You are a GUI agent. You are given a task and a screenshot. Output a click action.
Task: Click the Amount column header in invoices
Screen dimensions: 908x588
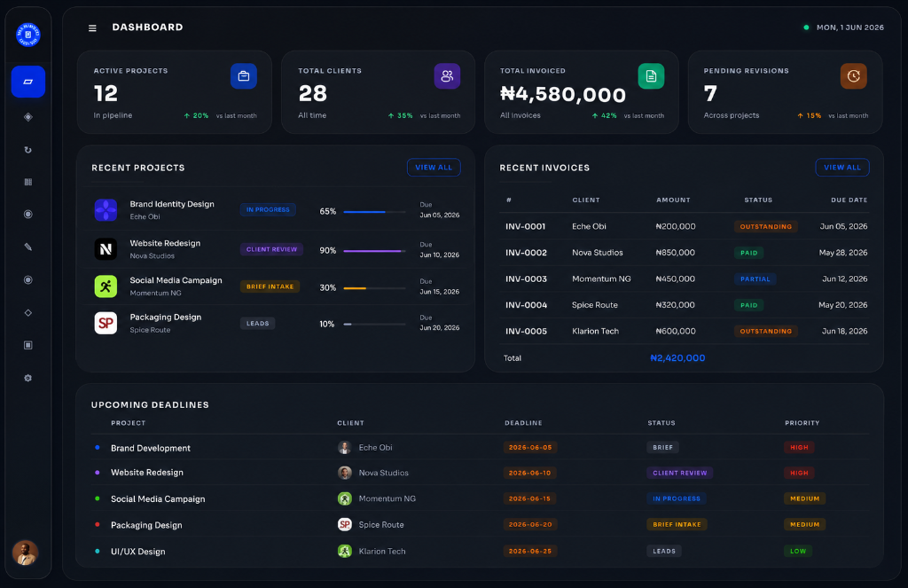tap(673, 200)
